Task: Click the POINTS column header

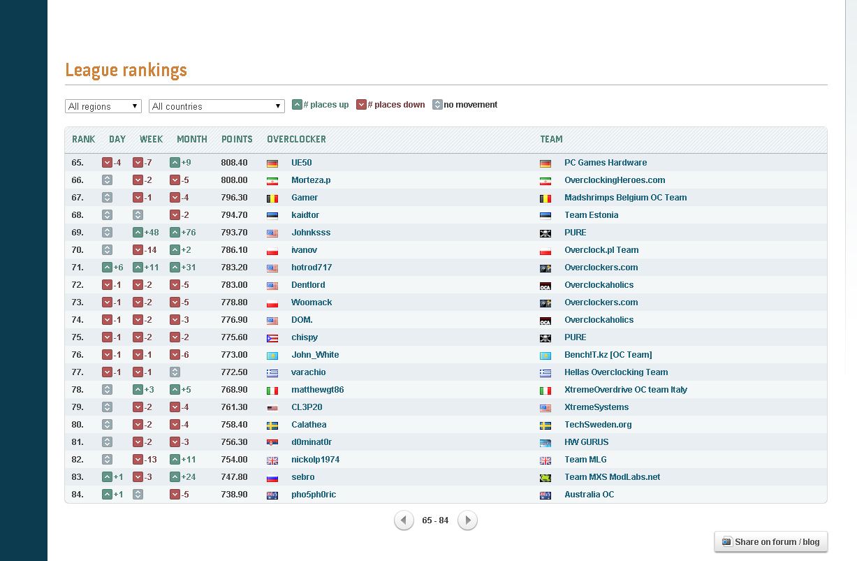Action: (237, 139)
